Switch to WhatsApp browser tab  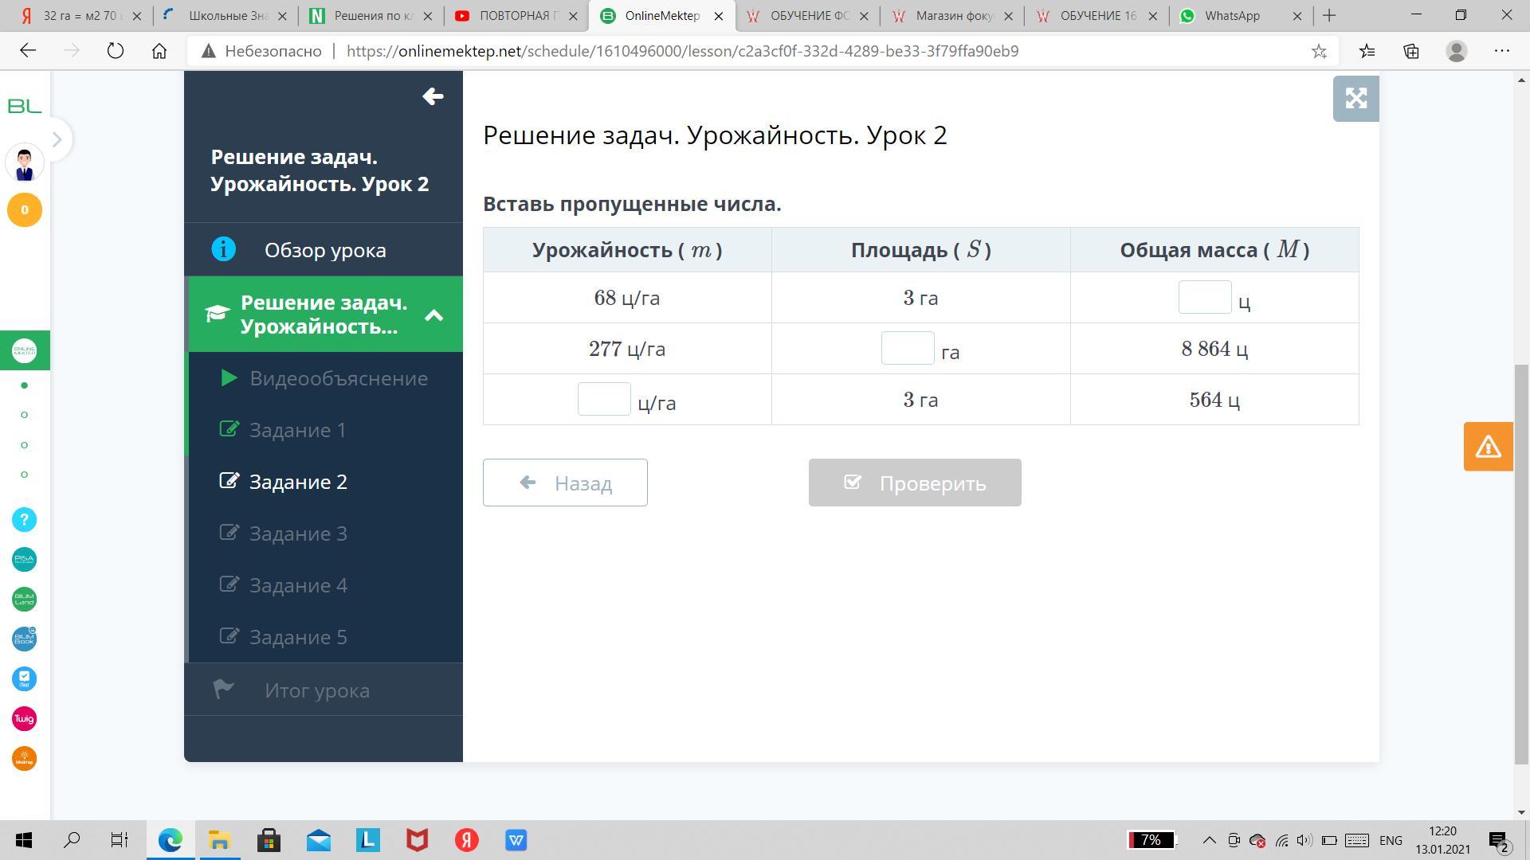tap(1231, 15)
